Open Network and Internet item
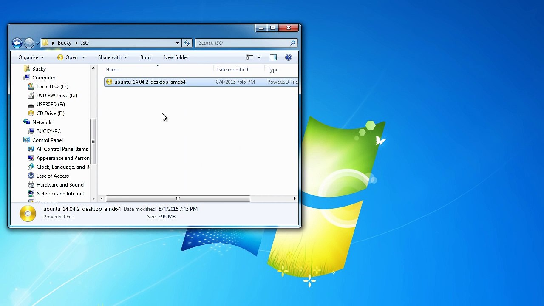This screenshot has height=306, width=544. pyautogui.click(x=60, y=194)
